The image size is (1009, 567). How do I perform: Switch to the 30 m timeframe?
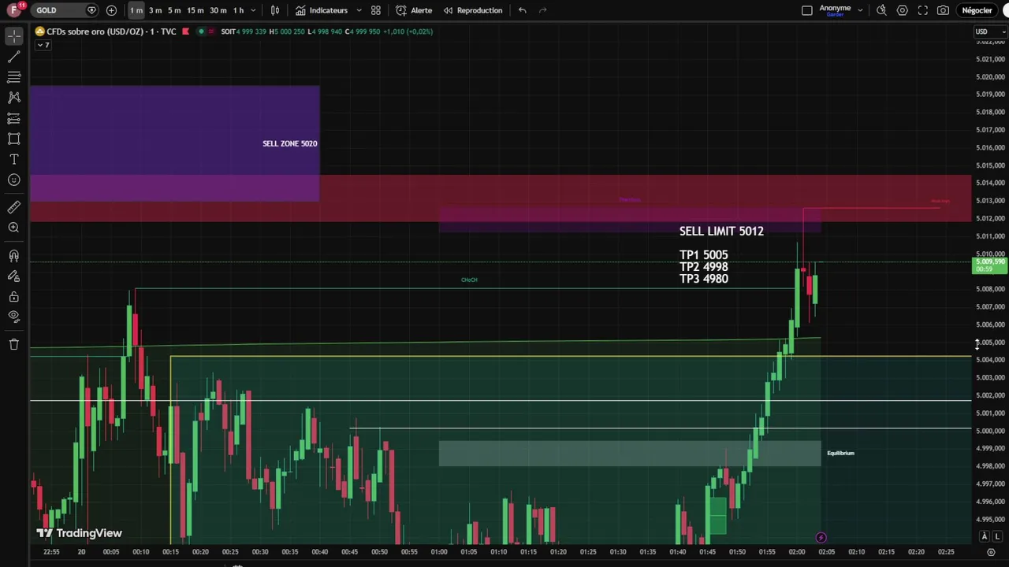click(x=218, y=10)
